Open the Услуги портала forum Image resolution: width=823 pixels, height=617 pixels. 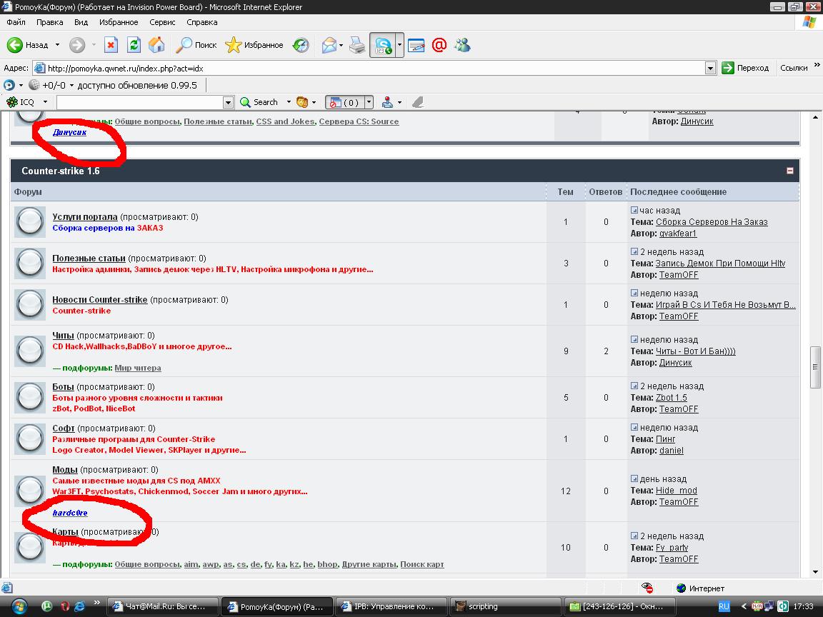point(85,216)
